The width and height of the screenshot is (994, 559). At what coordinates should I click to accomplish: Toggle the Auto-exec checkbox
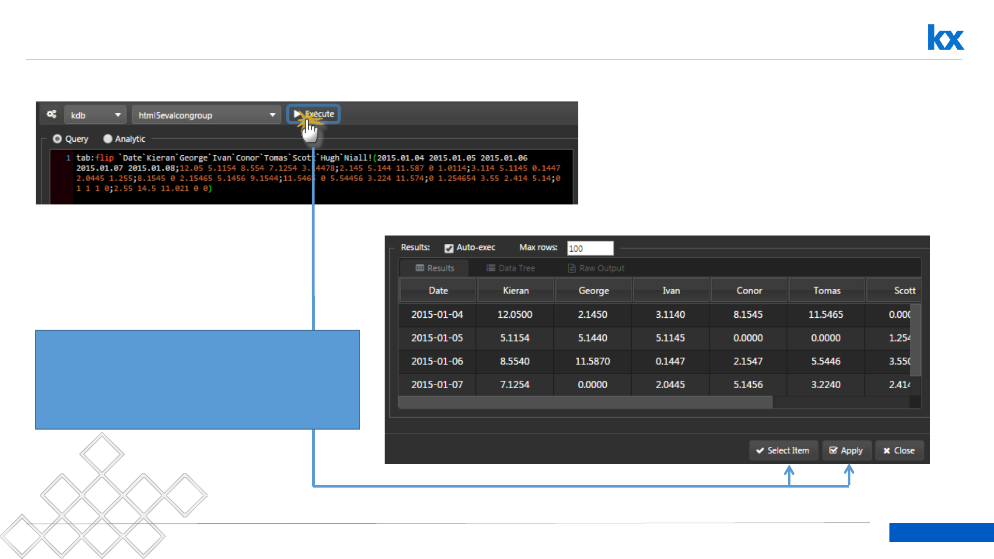[449, 248]
